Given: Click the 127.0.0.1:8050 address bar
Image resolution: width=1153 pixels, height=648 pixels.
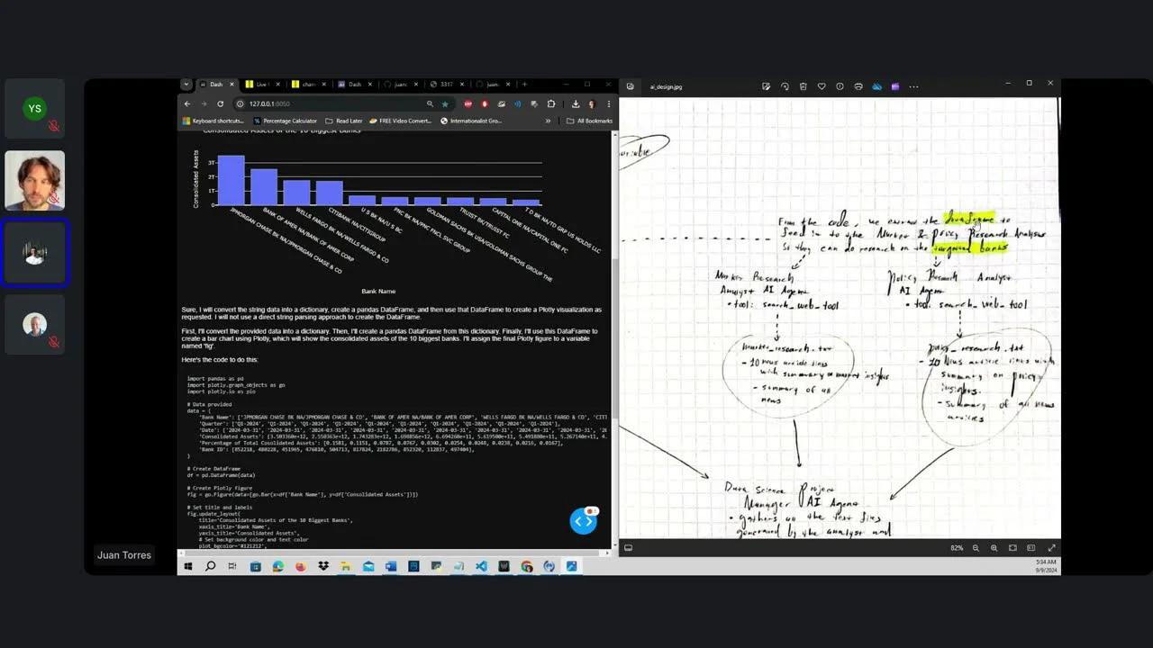Looking at the screenshot, I should click(270, 103).
